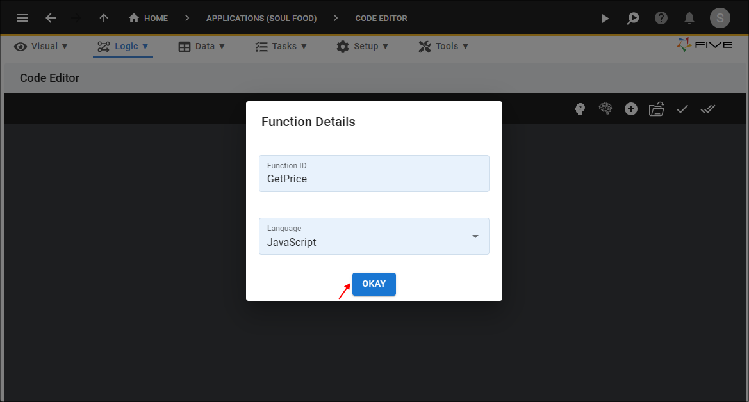Image resolution: width=749 pixels, height=402 pixels.
Task: Go back with the left arrow
Action: pyautogui.click(x=51, y=18)
